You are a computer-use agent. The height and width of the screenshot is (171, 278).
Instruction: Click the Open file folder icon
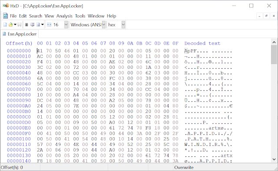point(10,25)
